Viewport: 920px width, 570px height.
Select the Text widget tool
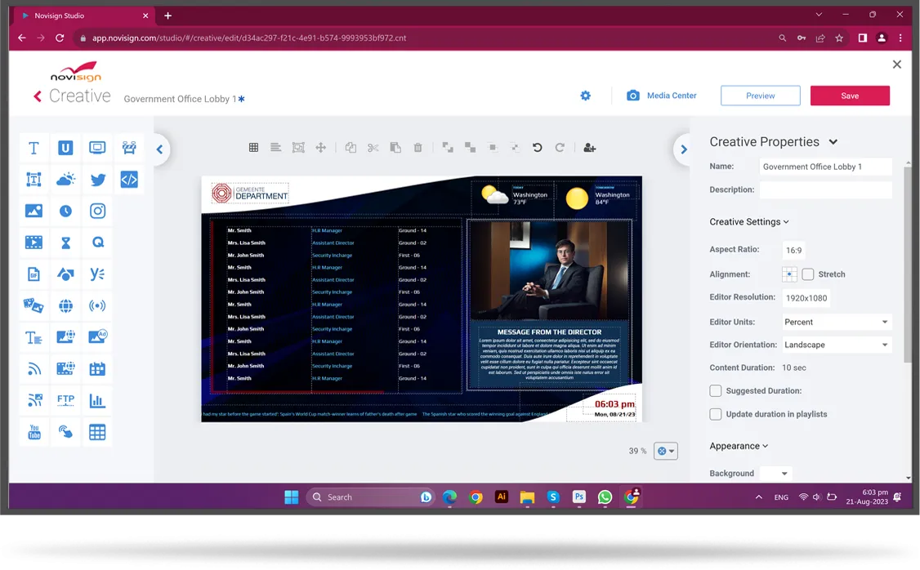point(33,148)
